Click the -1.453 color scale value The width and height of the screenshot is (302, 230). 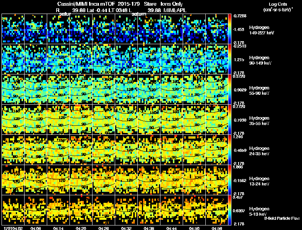239,29
